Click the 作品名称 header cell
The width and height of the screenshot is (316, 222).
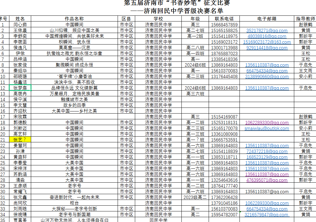74,19
